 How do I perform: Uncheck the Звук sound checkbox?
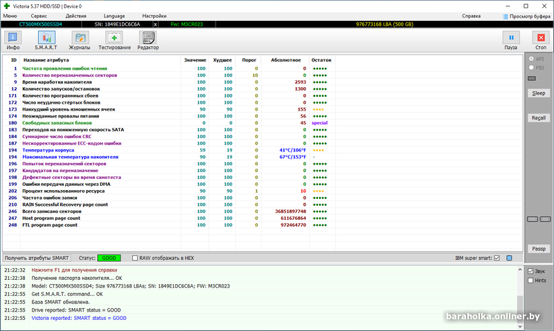click(530, 271)
